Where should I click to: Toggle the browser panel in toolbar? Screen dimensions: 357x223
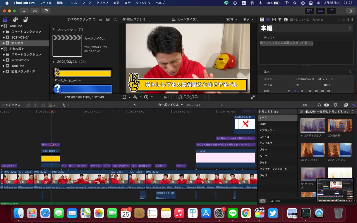pos(310,11)
